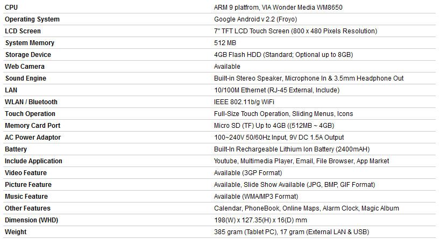This screenshot has width=440, height=239.
Task: Select the Web Camera row label
Action: click(25, 67)
